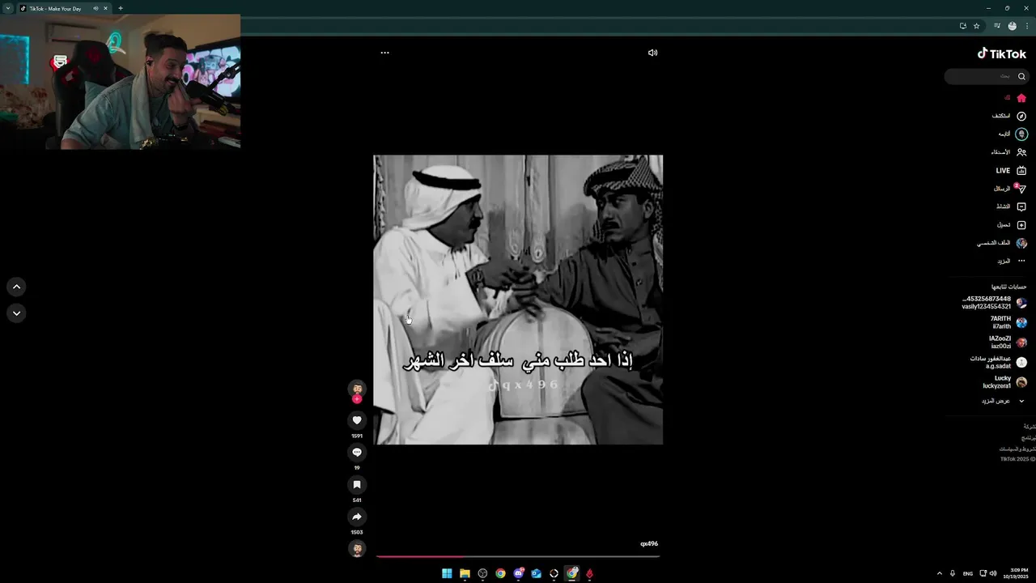Select the TikTok - Make Your Day tab
The image size is (1036, 583).
coord(63,8)
